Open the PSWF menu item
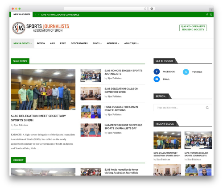223x189 pixels. [63, 43]
